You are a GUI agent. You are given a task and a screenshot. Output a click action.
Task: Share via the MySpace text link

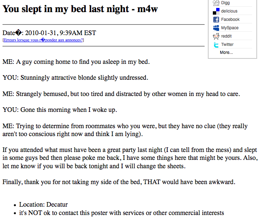click(230, 28)
